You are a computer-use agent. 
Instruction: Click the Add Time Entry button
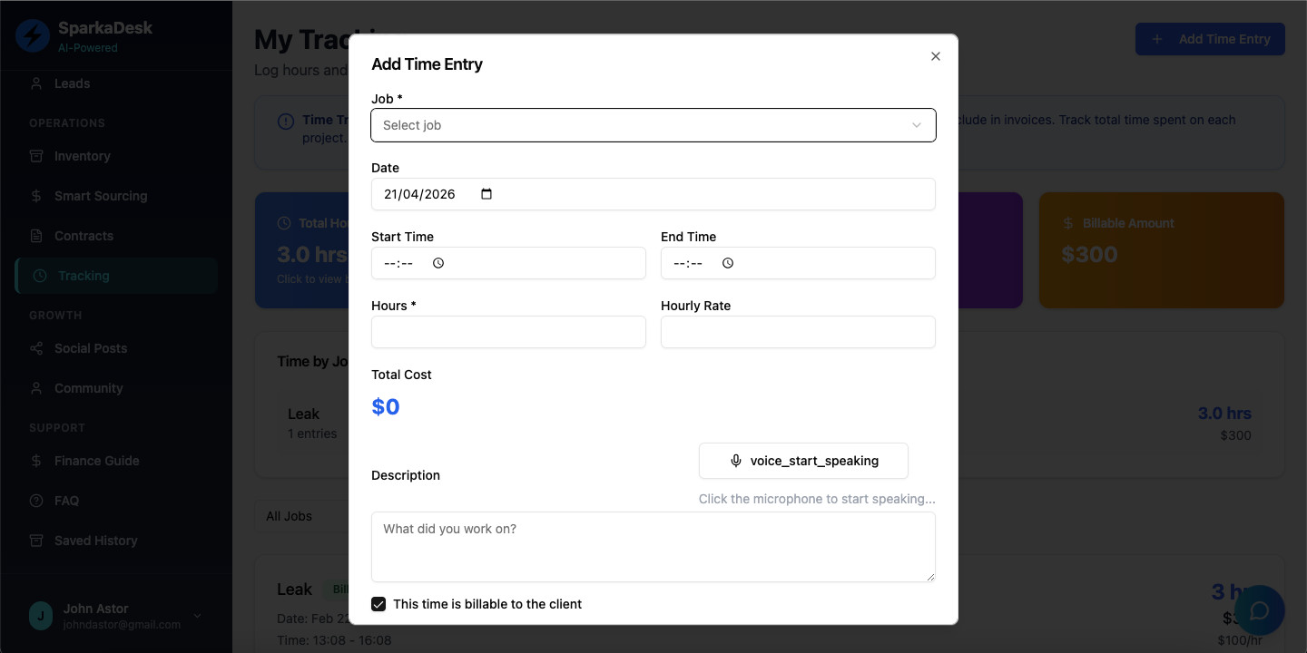click(x=1210, y=39)
